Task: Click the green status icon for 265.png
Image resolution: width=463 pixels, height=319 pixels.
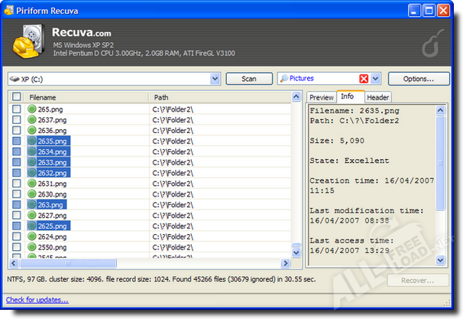Action: pyautogui.click(x=32, y=109)
